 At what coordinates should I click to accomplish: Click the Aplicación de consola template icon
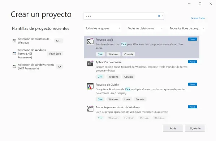[90, 64]
